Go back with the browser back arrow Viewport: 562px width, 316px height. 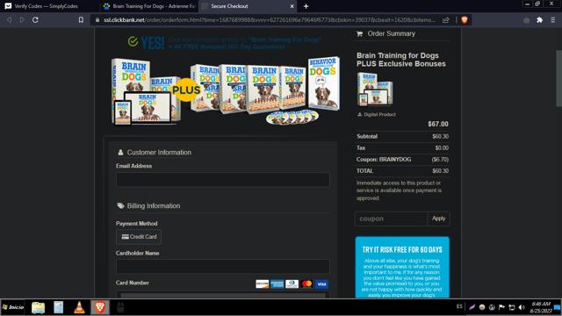pyautogui.click(x=10, y=20)
